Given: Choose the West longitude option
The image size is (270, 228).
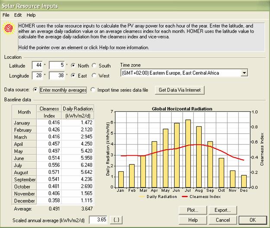Looking at the screenshot, I should tap(95, 76).
